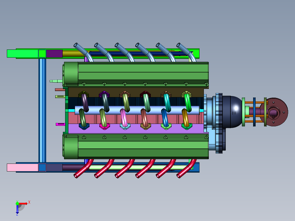
Task: Pick the bright pink curved runner tube
Action: 124,118
